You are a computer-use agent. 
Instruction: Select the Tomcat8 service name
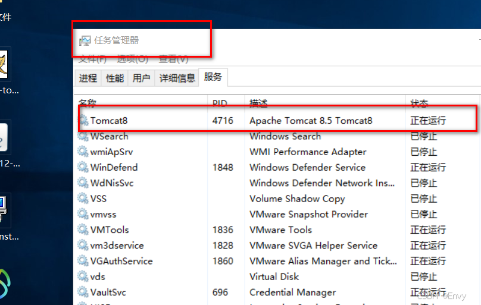(109, 121)
